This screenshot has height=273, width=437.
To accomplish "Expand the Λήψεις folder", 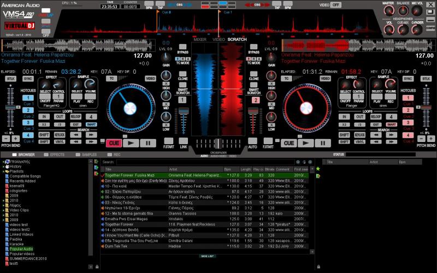I will (3, 205).
